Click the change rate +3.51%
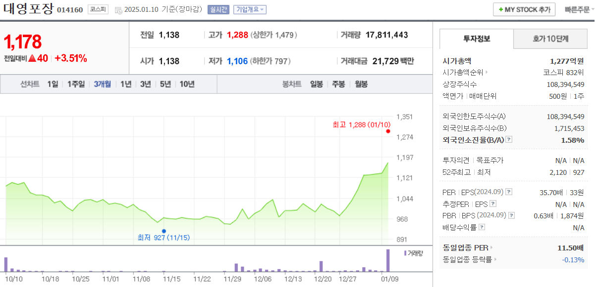Screen dimensions: 599x287 (x=70, y=58)
